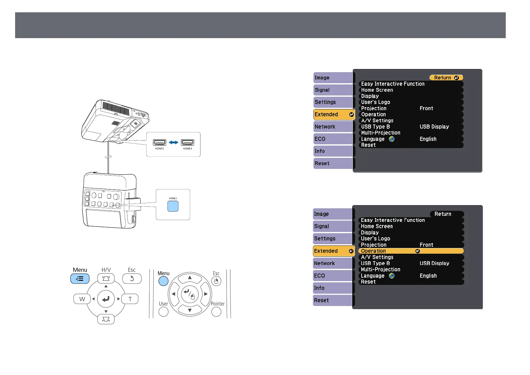530x375 pixels.
Task: Open unhighlighted Operation item in Return-highlighted menu
Action: click(x=411, y=114)
